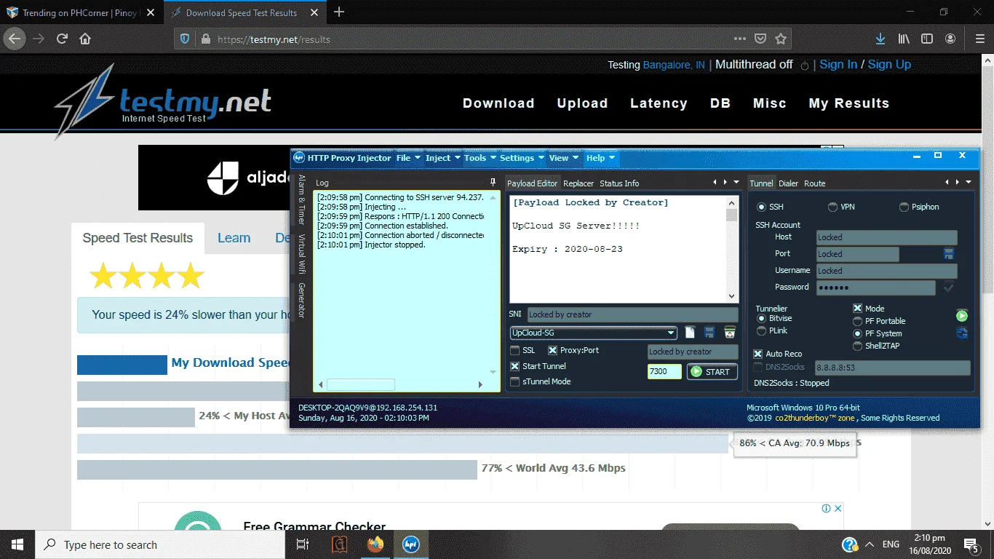Select the PF Portable radio option
This screenshot has width=994, height=559.
tap(857, 321)
